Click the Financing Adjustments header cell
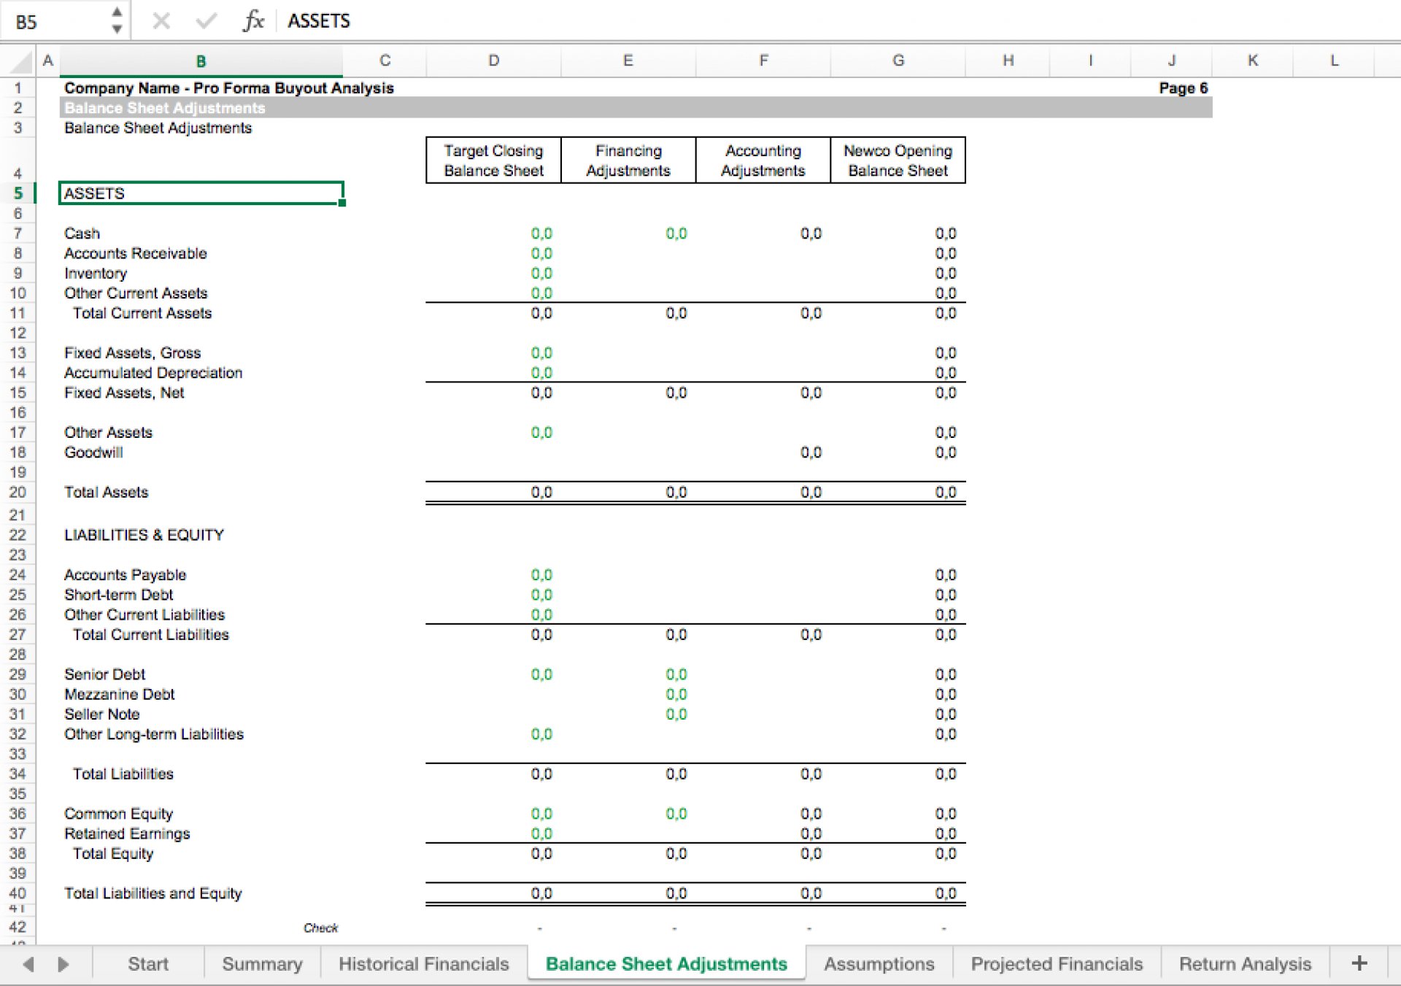 [x=628, y=161]
